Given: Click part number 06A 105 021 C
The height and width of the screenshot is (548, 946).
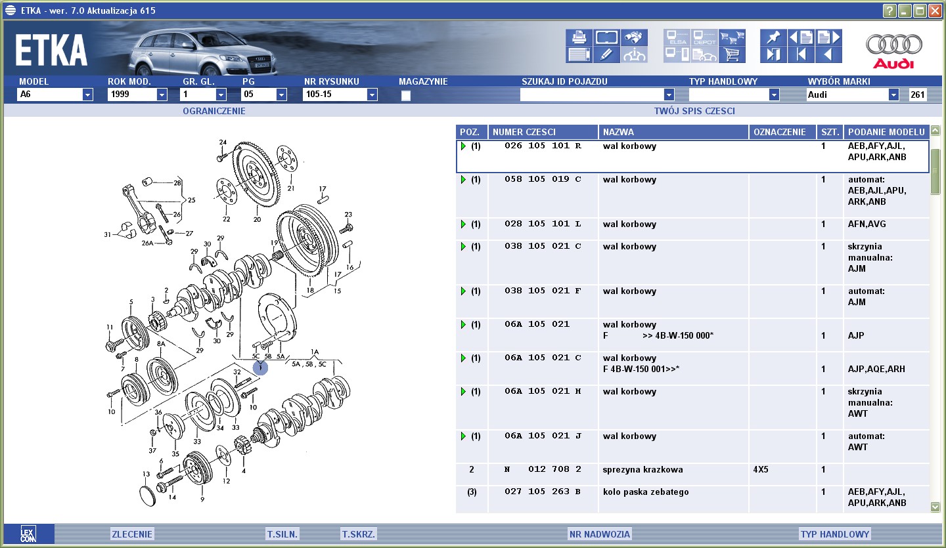Looking at the screenshot, I should click(x=543, y=358).
